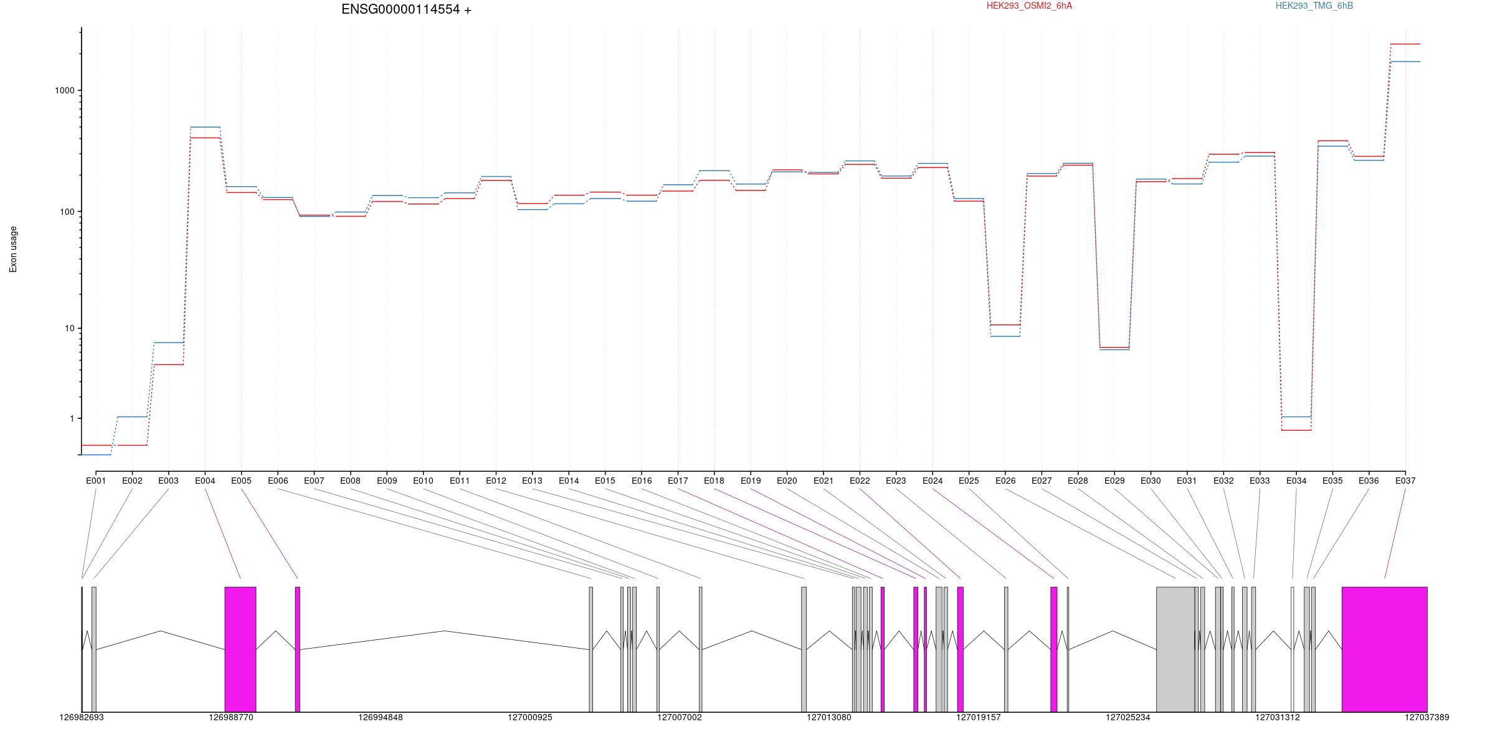Select exon label E007
Viewport: 1495px width, 747px height.
point(314,481)
